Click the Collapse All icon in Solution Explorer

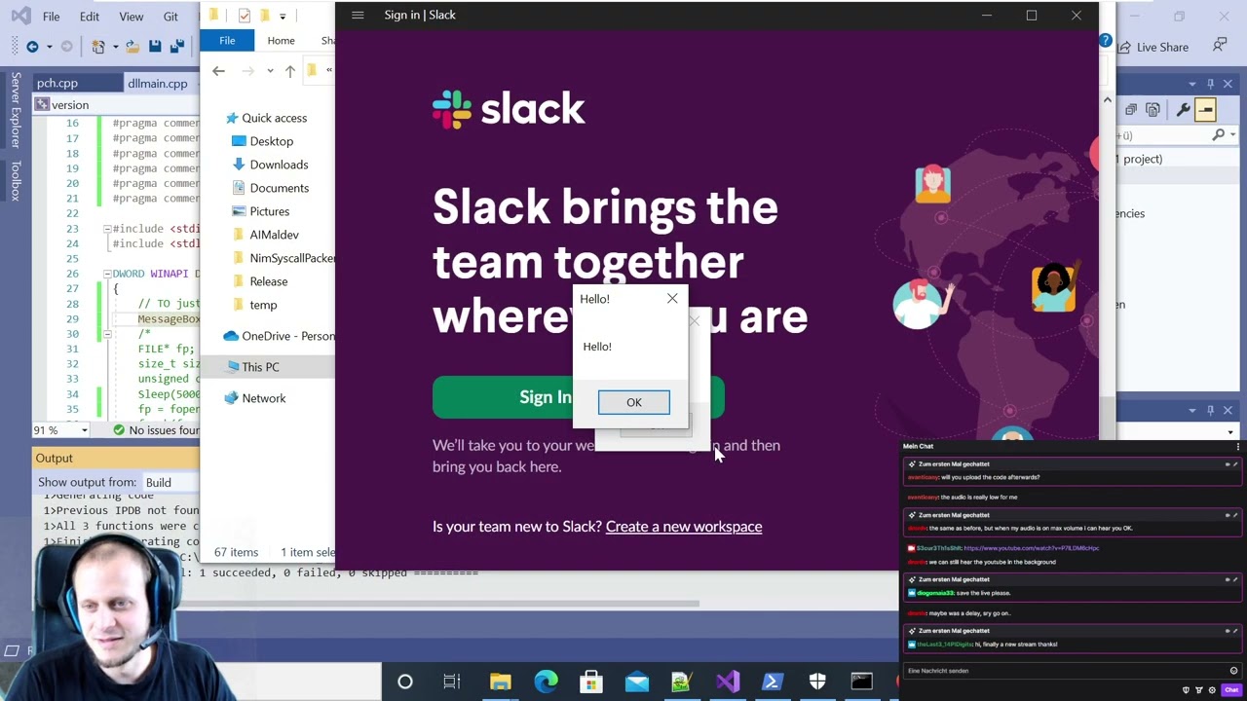click(x=1131, y=110)
